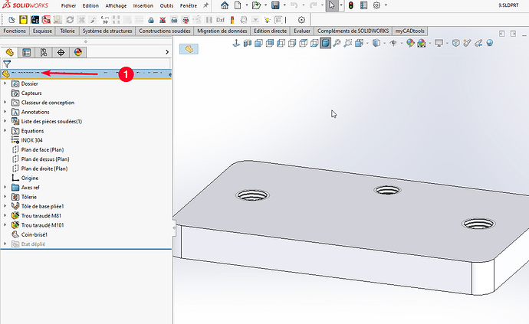Image resolution: width=529 pixels, height=324 pixels.
Task: Click the Edit Appearance color ball icon
Action: (x=410, y=43)
